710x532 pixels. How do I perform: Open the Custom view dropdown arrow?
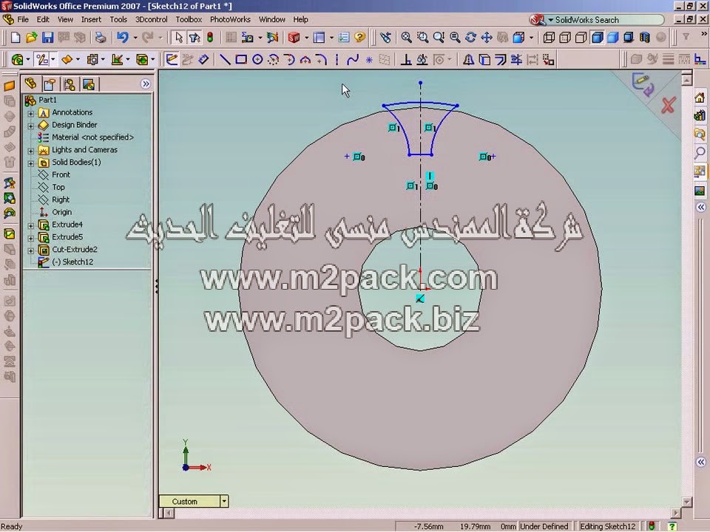point(223,501)
